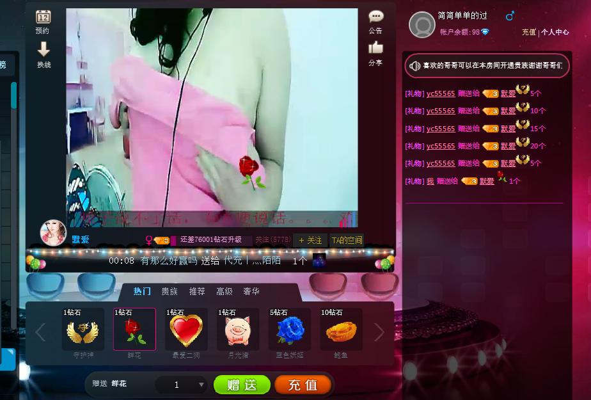Viewport: 591px width, 400px height.
Task: Switch to the 贵族 gift tab
Action: (x=168, y=291)
